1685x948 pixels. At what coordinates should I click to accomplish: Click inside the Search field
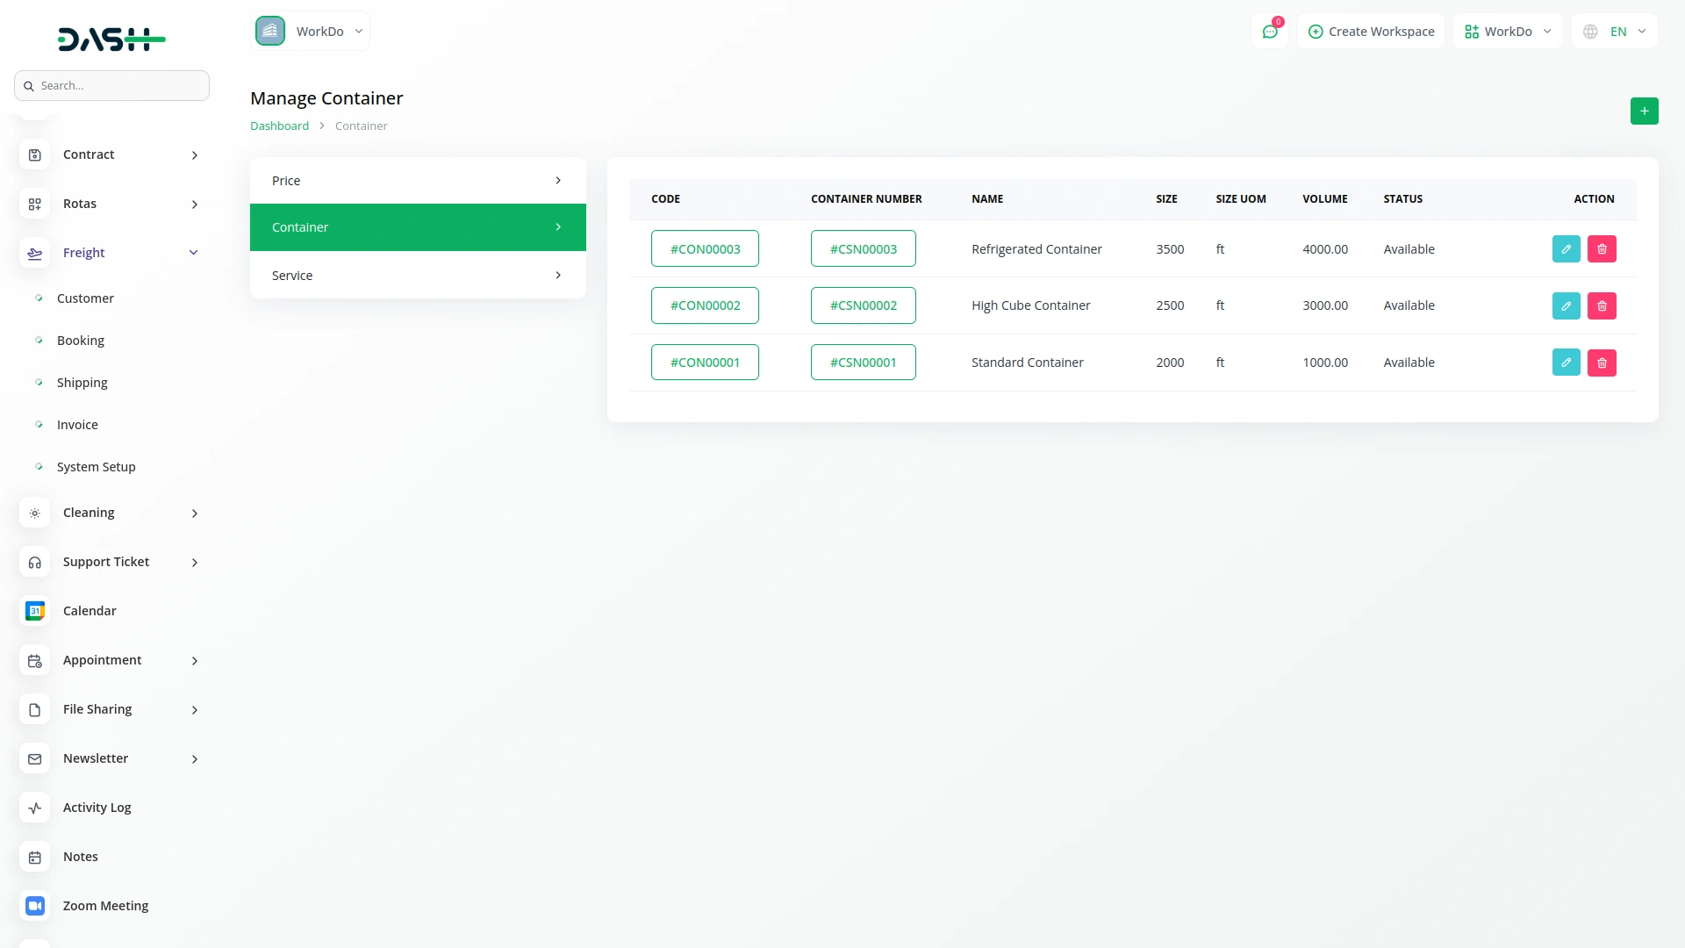pos(111,85)
